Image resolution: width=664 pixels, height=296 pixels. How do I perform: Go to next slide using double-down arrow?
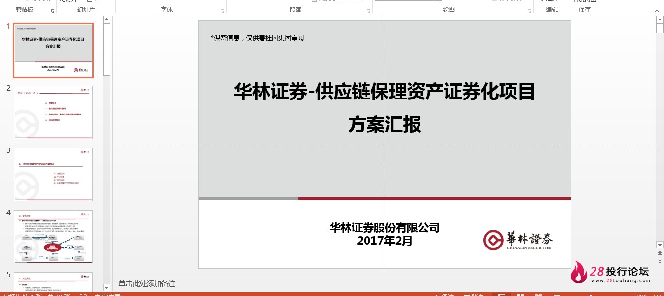pos(660,262)
